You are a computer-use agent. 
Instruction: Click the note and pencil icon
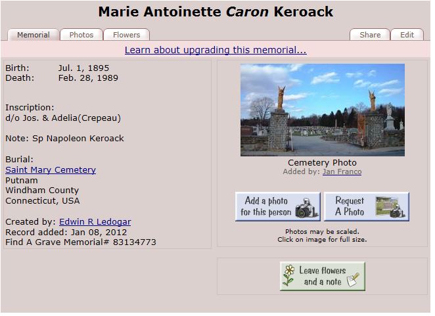pos(353,280)
